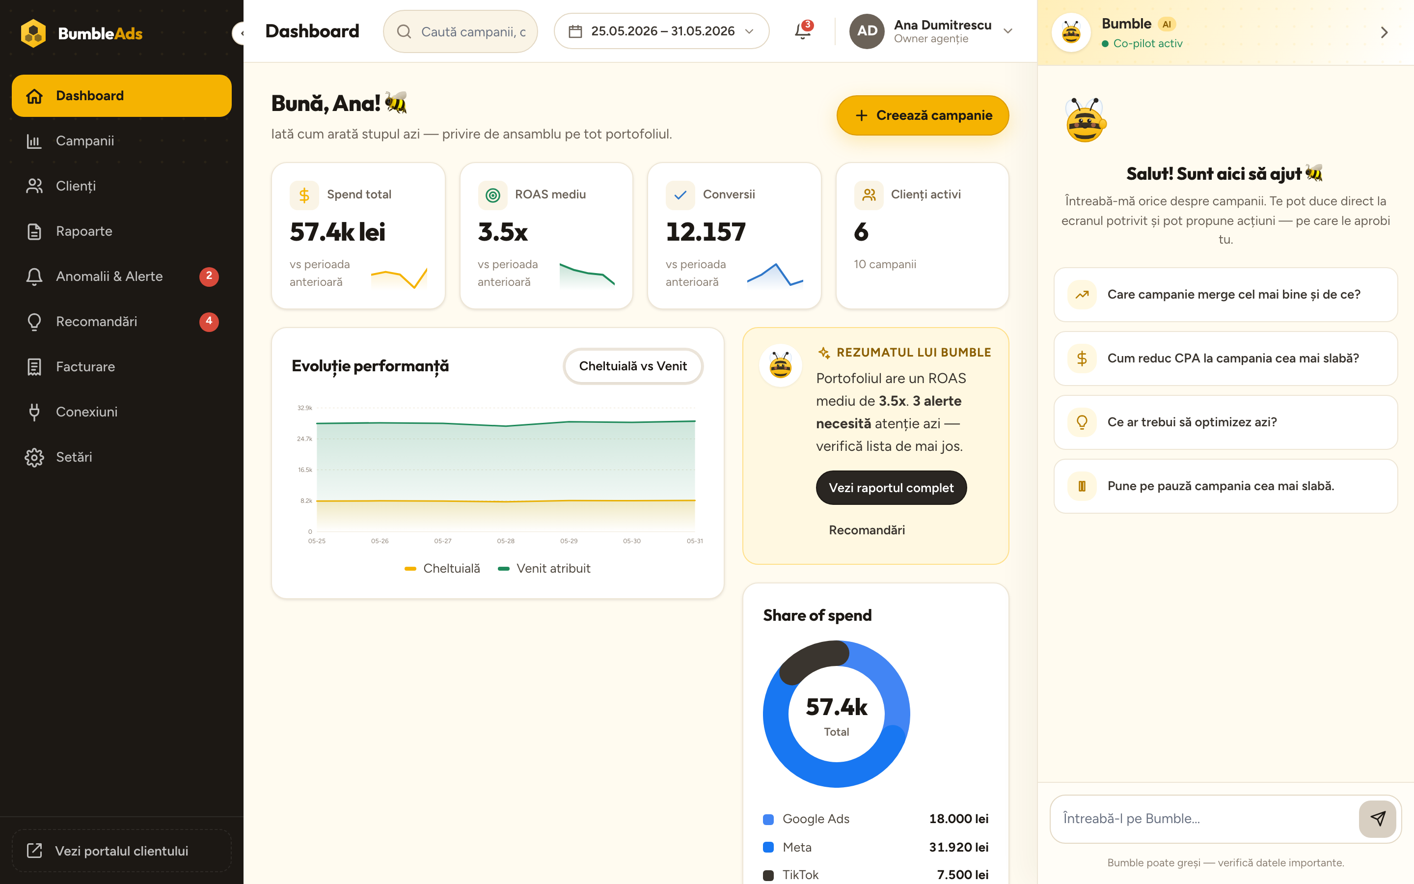Click the 31.920 lei Meta value

[958, 847]
